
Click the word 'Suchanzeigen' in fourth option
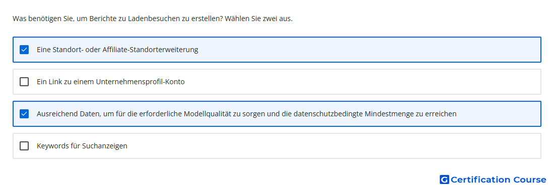point(105,146)
